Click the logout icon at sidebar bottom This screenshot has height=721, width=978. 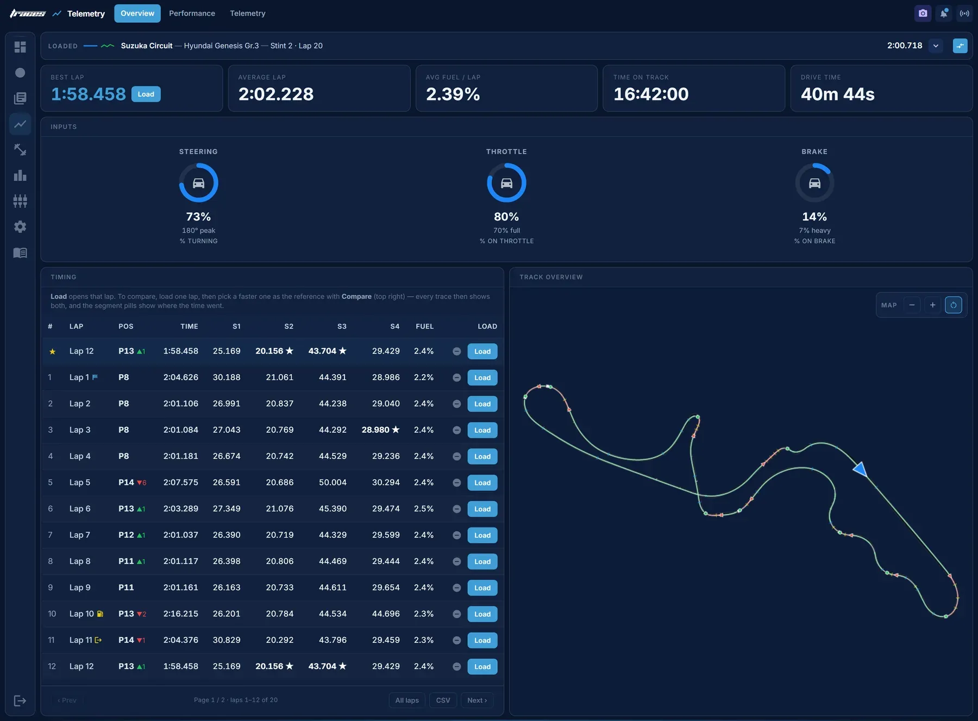[x=20, y=700]
